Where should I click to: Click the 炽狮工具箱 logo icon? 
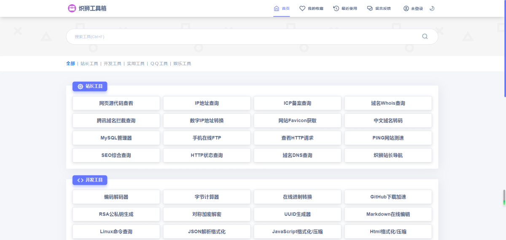(72, 8)
